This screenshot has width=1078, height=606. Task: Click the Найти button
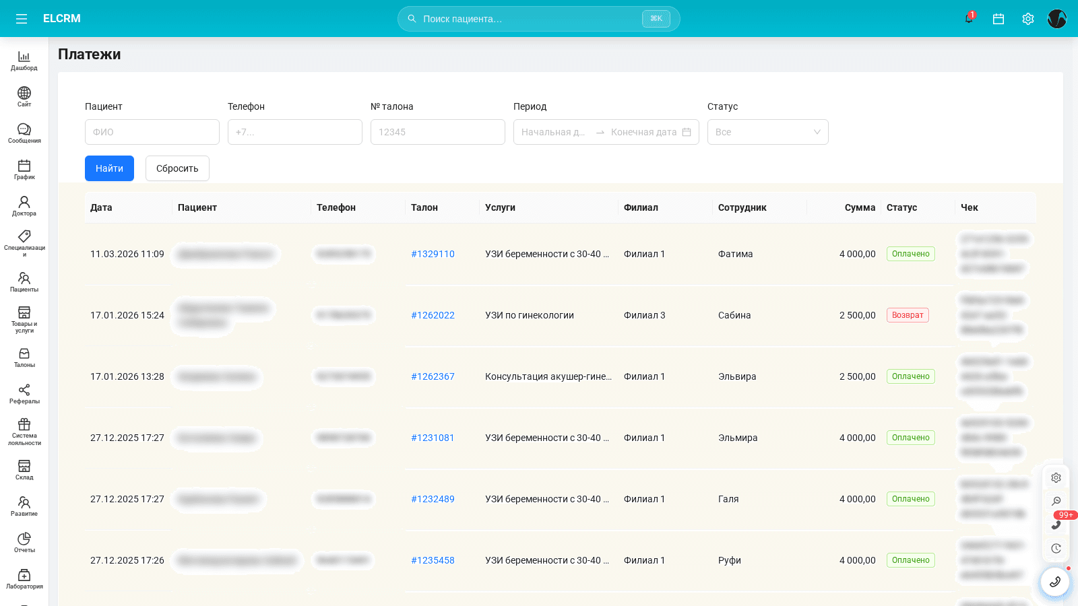(x=109, y=168)
